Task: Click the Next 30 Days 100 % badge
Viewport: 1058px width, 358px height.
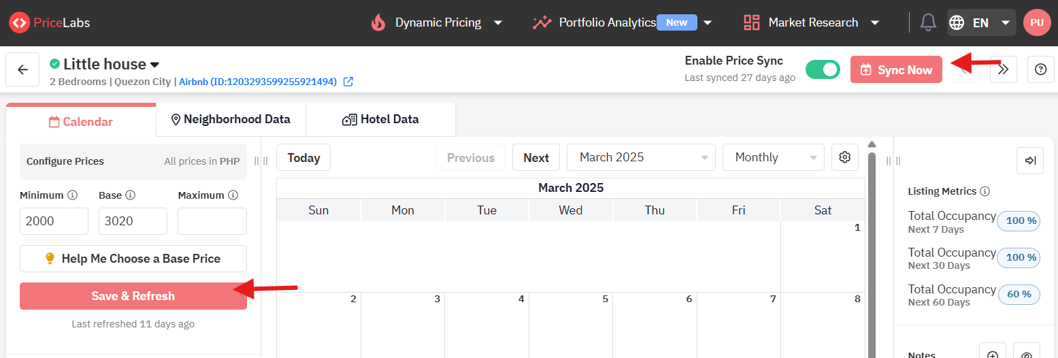Action: (x=1019, y=257)
